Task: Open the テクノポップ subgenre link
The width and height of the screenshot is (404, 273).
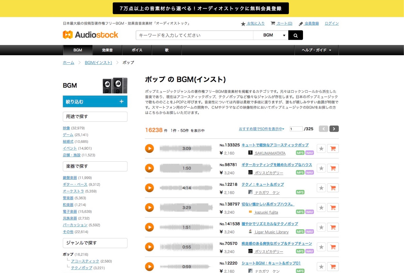Action: [x=82, y=268]
